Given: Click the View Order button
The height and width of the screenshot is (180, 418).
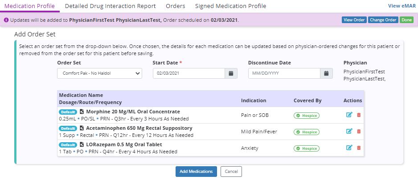Looking at the screenshot, I should [354, 20].
